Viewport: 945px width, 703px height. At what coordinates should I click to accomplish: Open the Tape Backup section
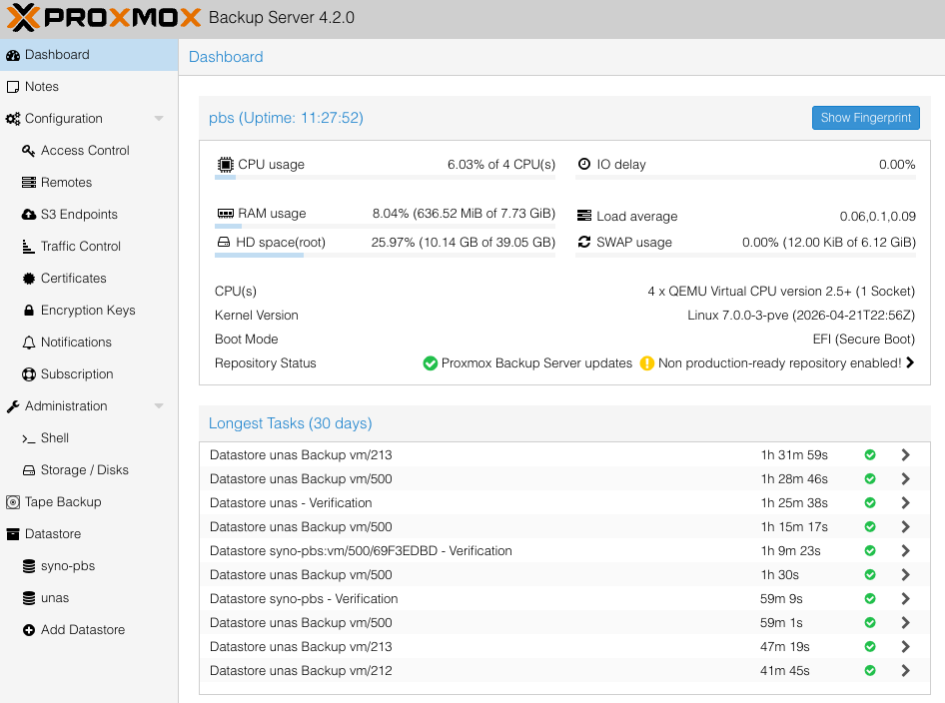(89, 502)
